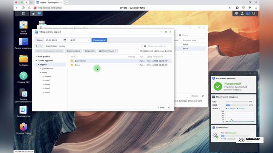Sort by the Имя column header
This screenshot has height=153, width=273.
pyautogui.click(x=73, y=57)
